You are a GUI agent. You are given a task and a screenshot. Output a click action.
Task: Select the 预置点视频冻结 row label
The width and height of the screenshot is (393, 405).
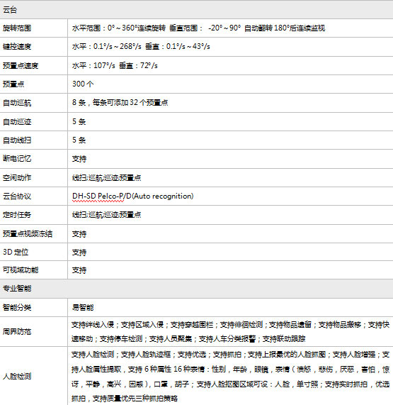pyautogui.click(x=28, y=234)
